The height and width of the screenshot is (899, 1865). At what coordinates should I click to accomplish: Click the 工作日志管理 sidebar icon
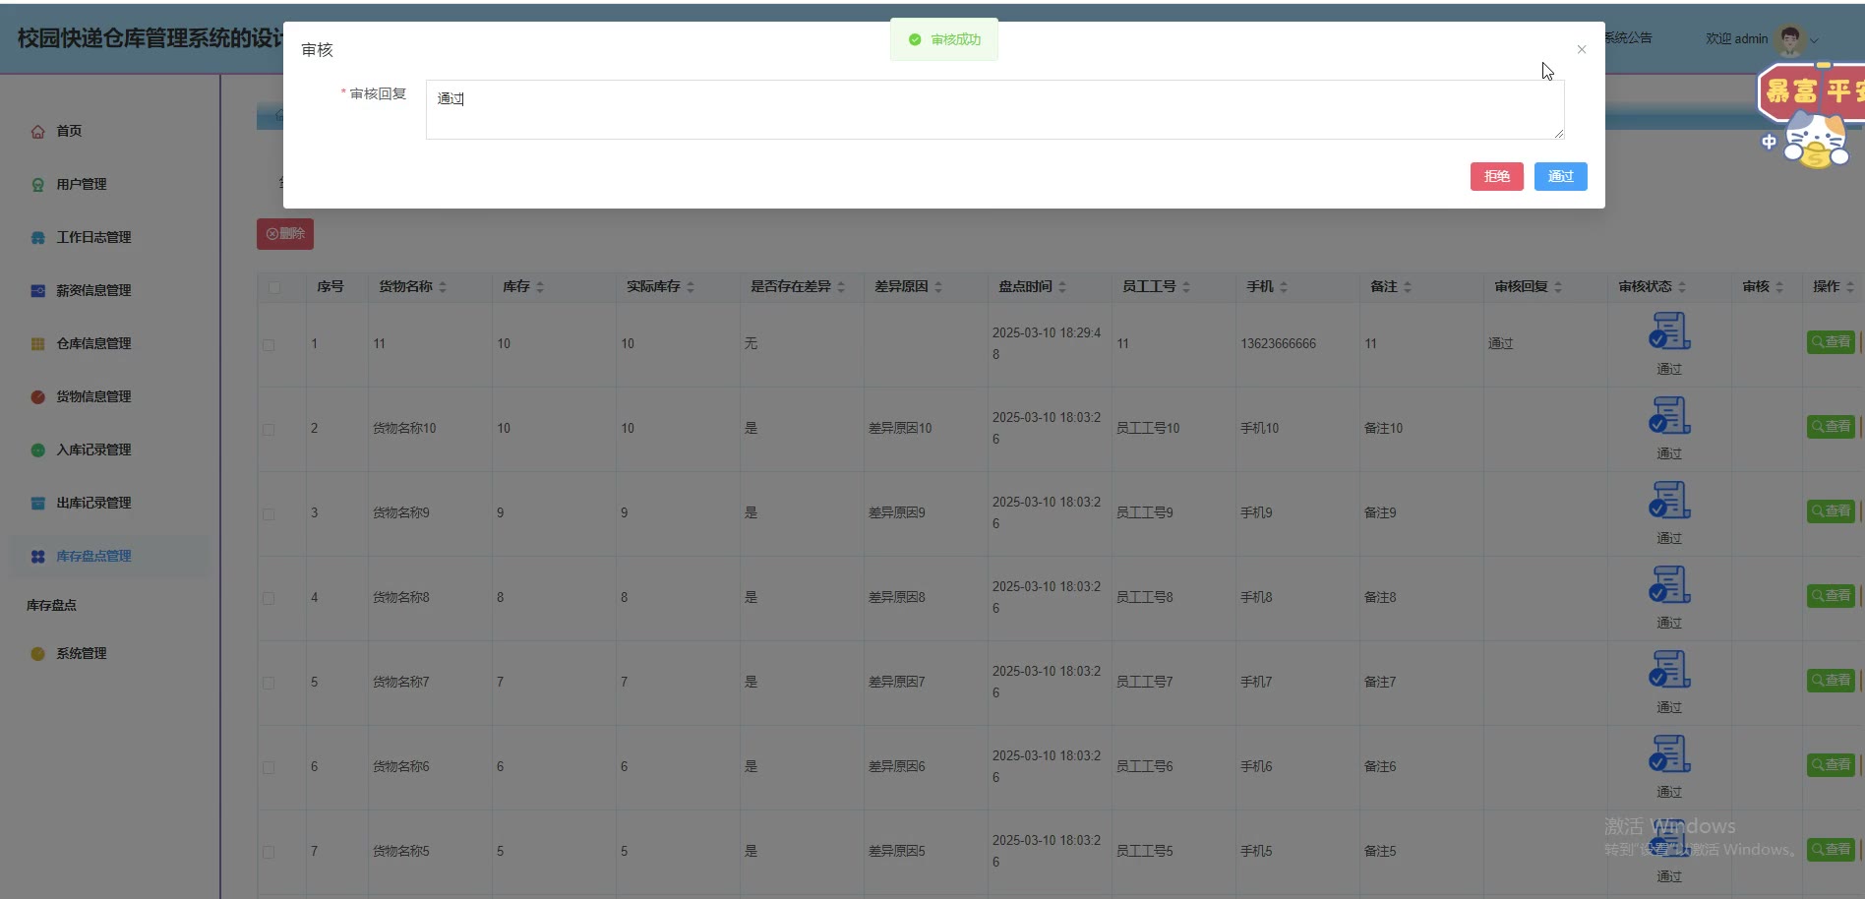point(37,238)
